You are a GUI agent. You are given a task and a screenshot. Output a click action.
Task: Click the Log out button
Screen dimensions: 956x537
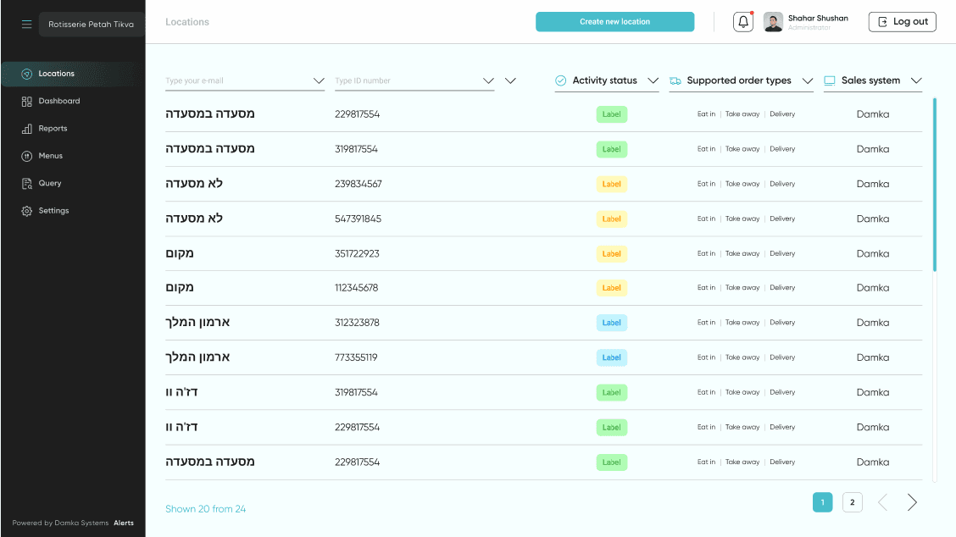click(x=903, y=22)
